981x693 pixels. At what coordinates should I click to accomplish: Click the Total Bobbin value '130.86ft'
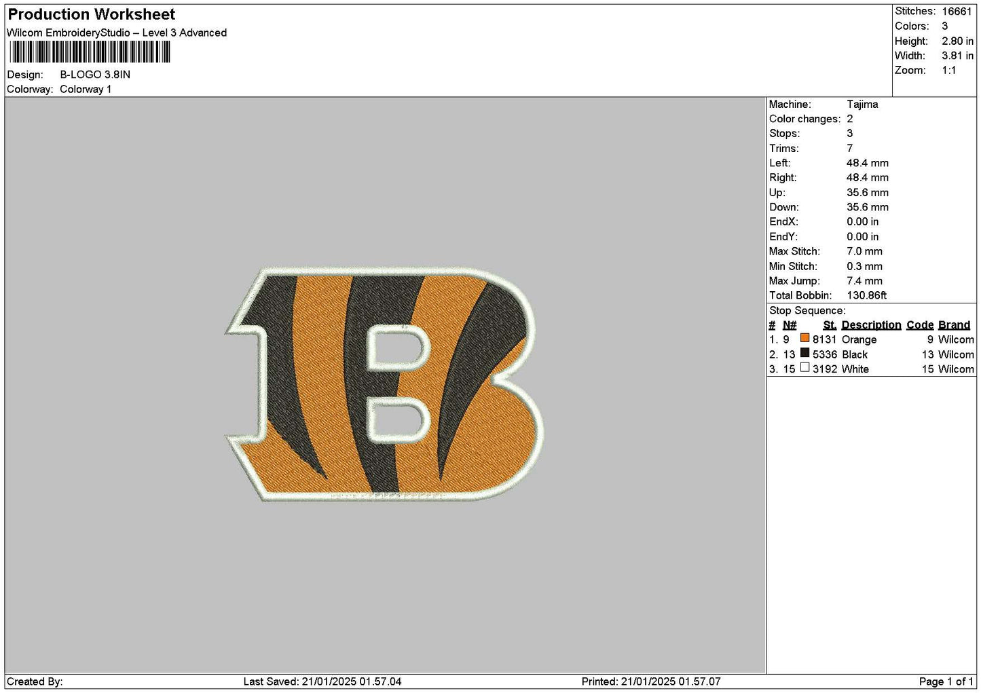[x=866, y=296]
